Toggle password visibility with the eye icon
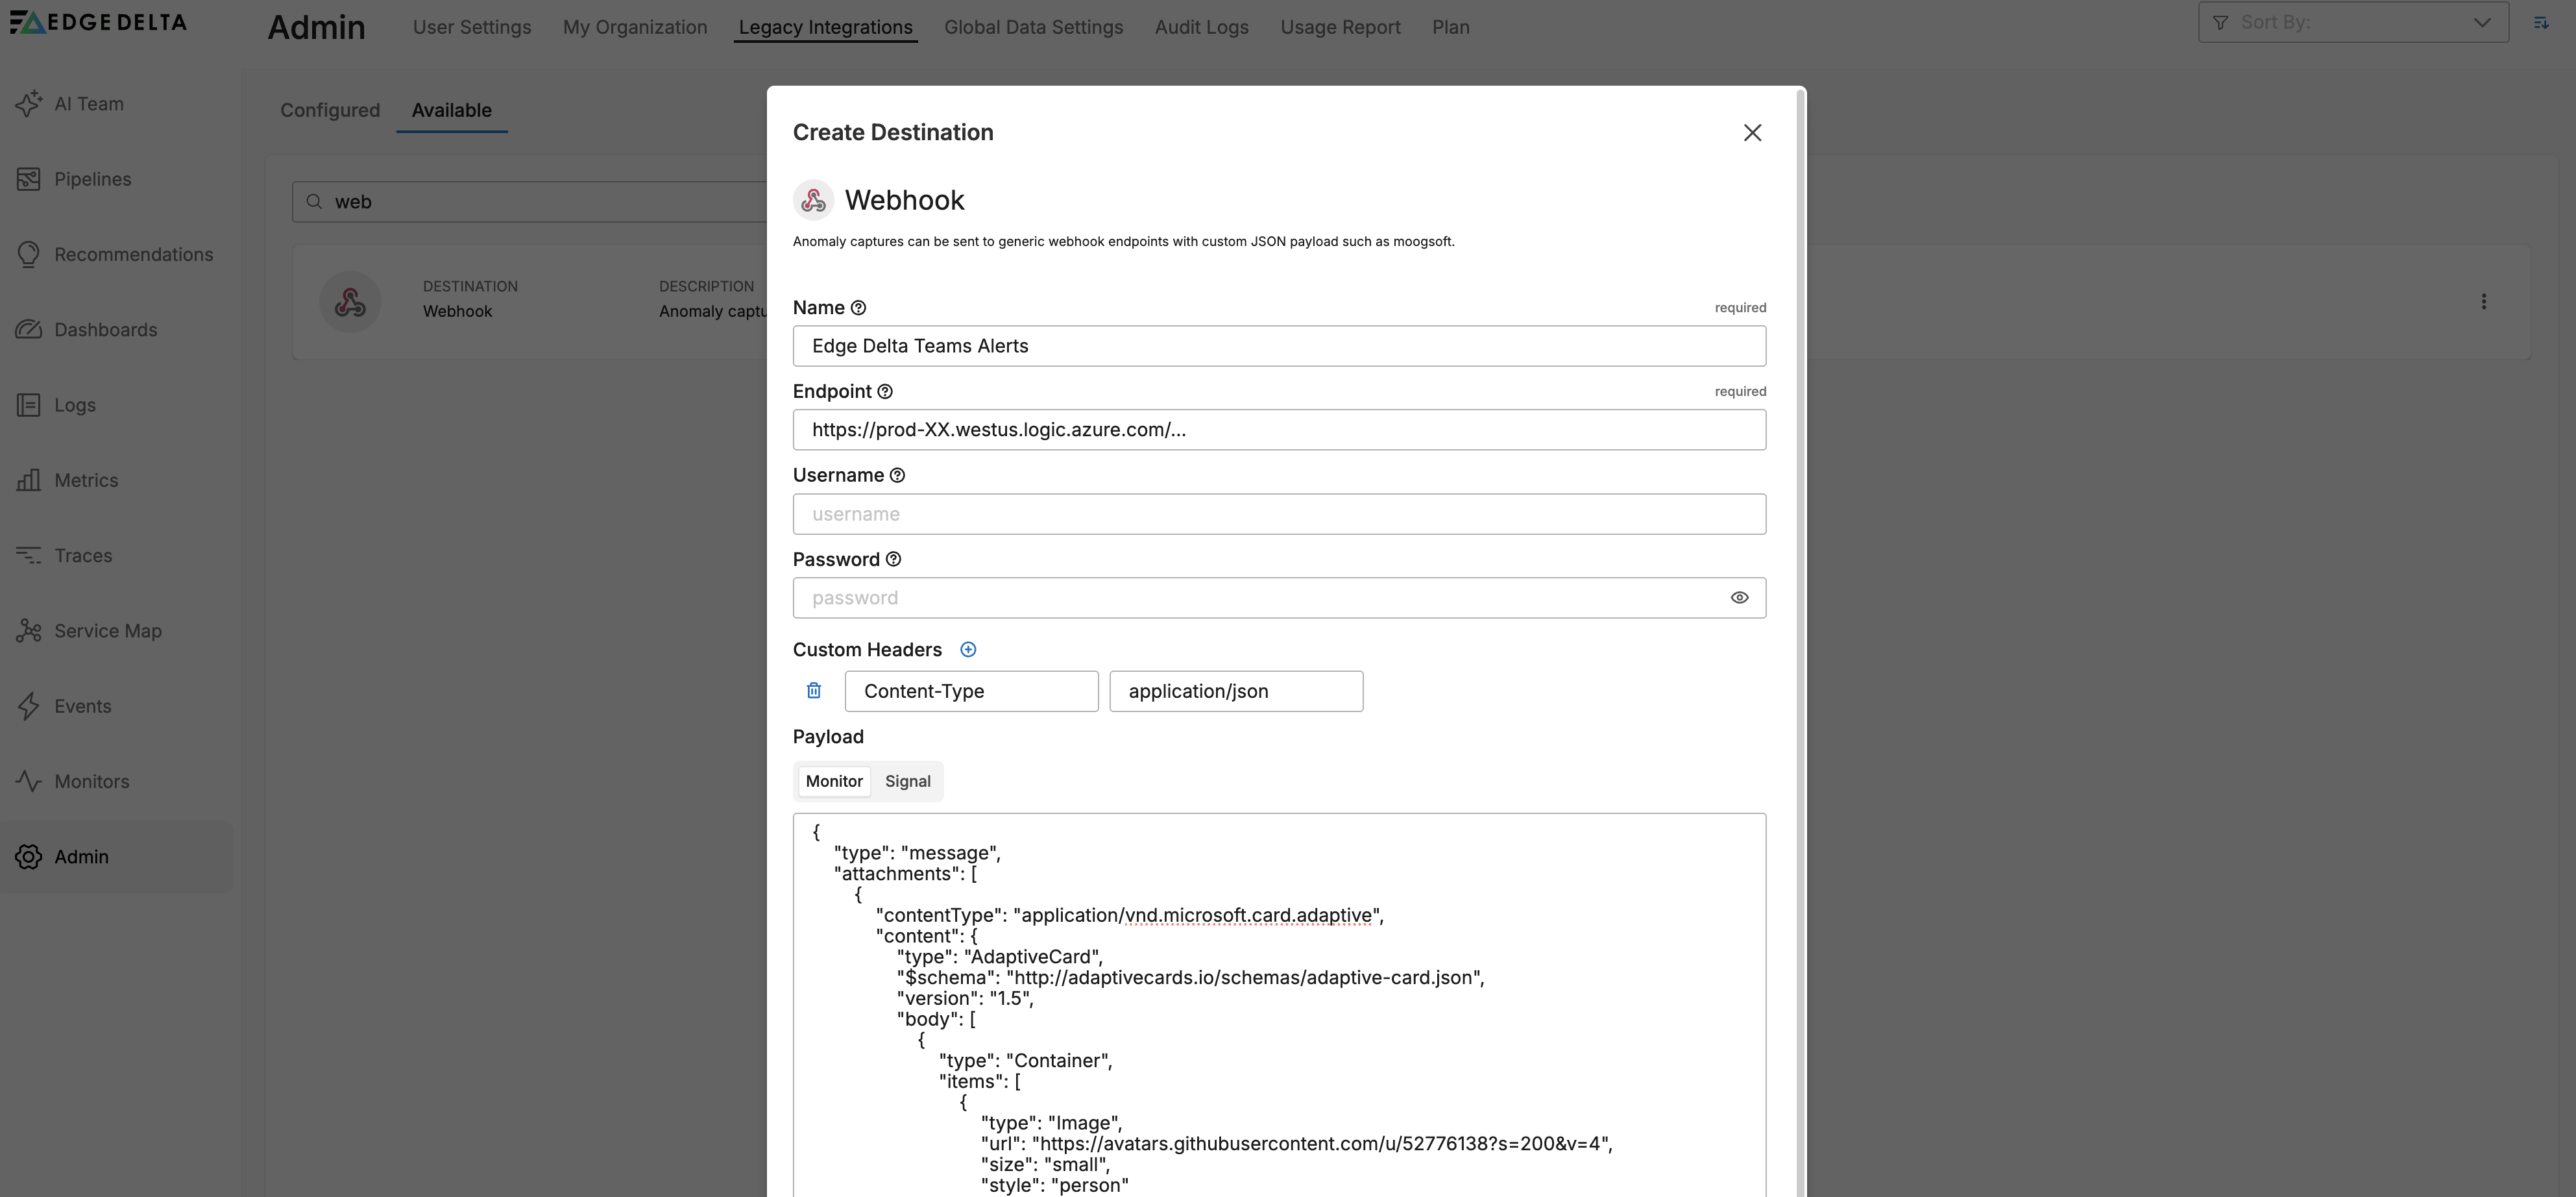The image size is (2576, 1197). (x=1739, y=597)
